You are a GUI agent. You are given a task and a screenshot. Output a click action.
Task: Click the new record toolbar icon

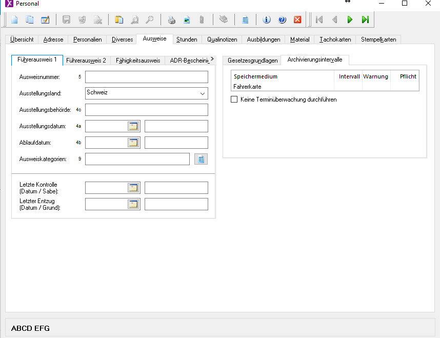(x=14, y=20)
